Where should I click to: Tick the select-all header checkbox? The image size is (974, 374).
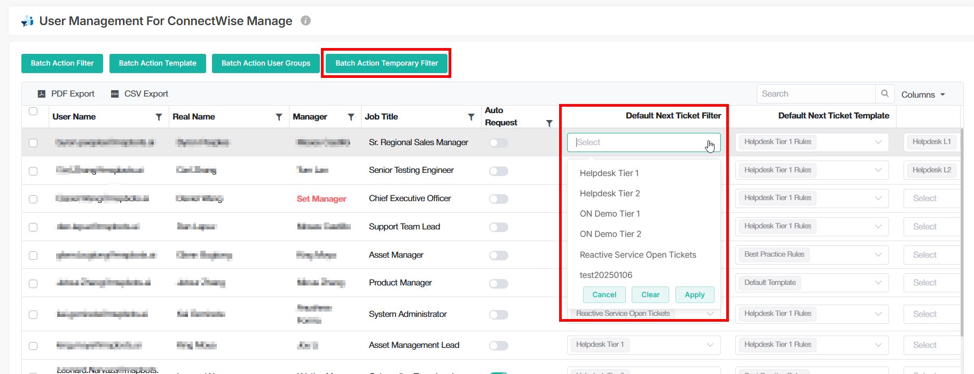(x=33, y=112)
